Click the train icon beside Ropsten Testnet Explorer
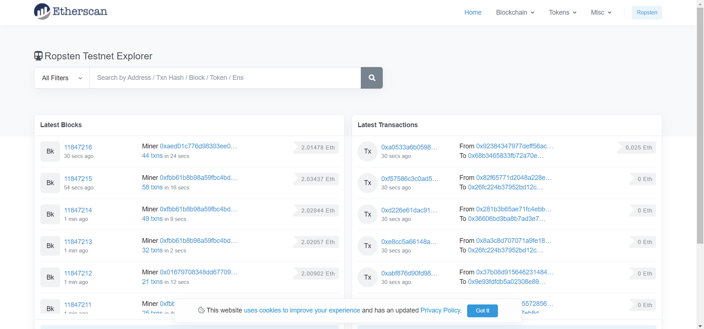The width and height of the screenshot is (704, 329). tap(38, 56)
